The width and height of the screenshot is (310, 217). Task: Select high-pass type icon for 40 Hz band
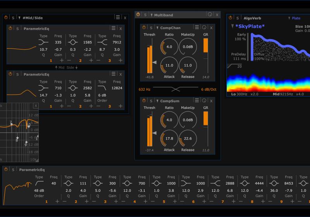pyautogui.click(x=39, y=183)
